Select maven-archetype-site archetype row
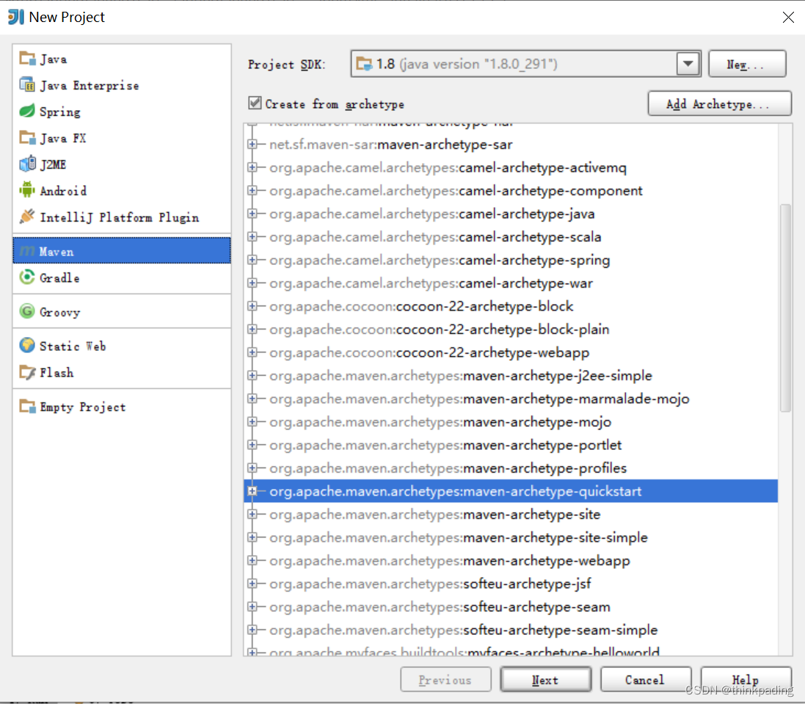 pyautogui.click(x=511, y=514)
